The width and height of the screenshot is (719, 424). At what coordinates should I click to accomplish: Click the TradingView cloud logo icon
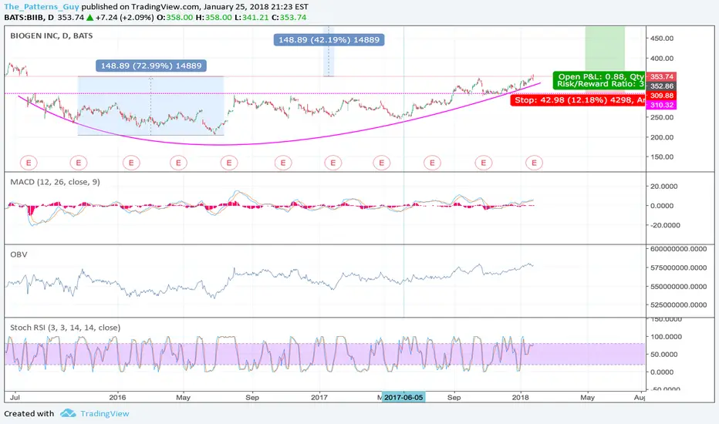pos(68,413)
